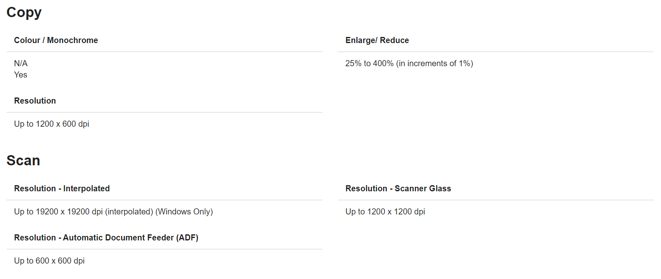The height and width of the screenshot is (279, 661).
Task: Click the Resolution - Scanner Glass label
Action: [398, 188]
